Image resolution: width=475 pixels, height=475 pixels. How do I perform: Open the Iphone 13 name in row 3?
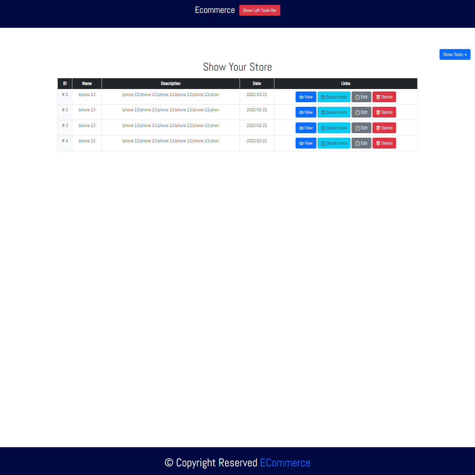click(x=87, y=126)
